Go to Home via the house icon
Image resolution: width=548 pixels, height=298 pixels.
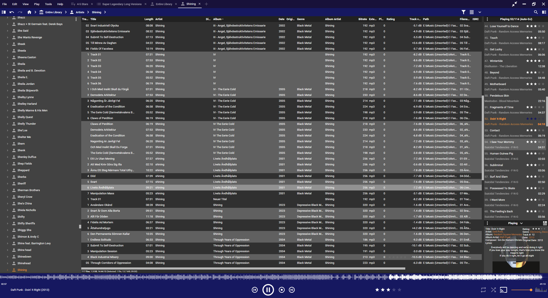coord(29,12)
